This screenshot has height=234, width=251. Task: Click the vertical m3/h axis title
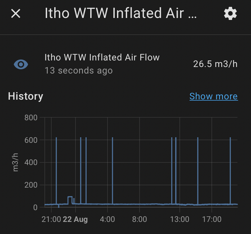16,162
